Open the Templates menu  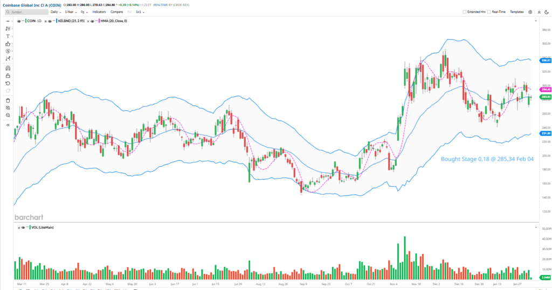pos(516,11)
